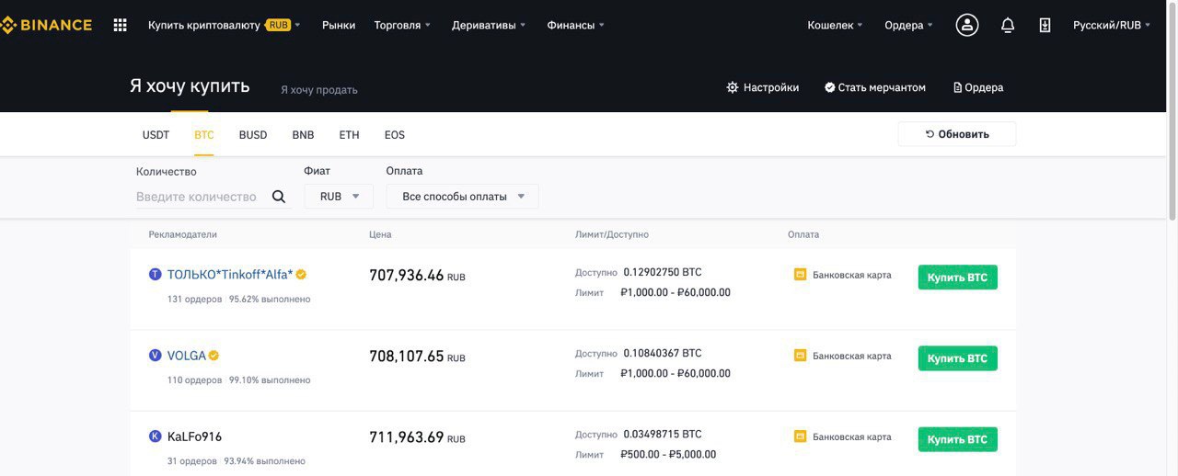Image resolution: width=1178 pixels, height=476 pixels.
Task: Click the verified badge next to ТОЛЬКО*Tinkoff*Alfa*
Action: click(301, 274)
